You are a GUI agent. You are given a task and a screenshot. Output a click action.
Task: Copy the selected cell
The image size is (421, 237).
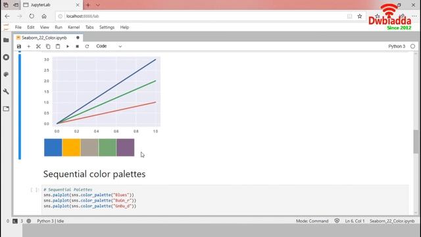[48, 47]
